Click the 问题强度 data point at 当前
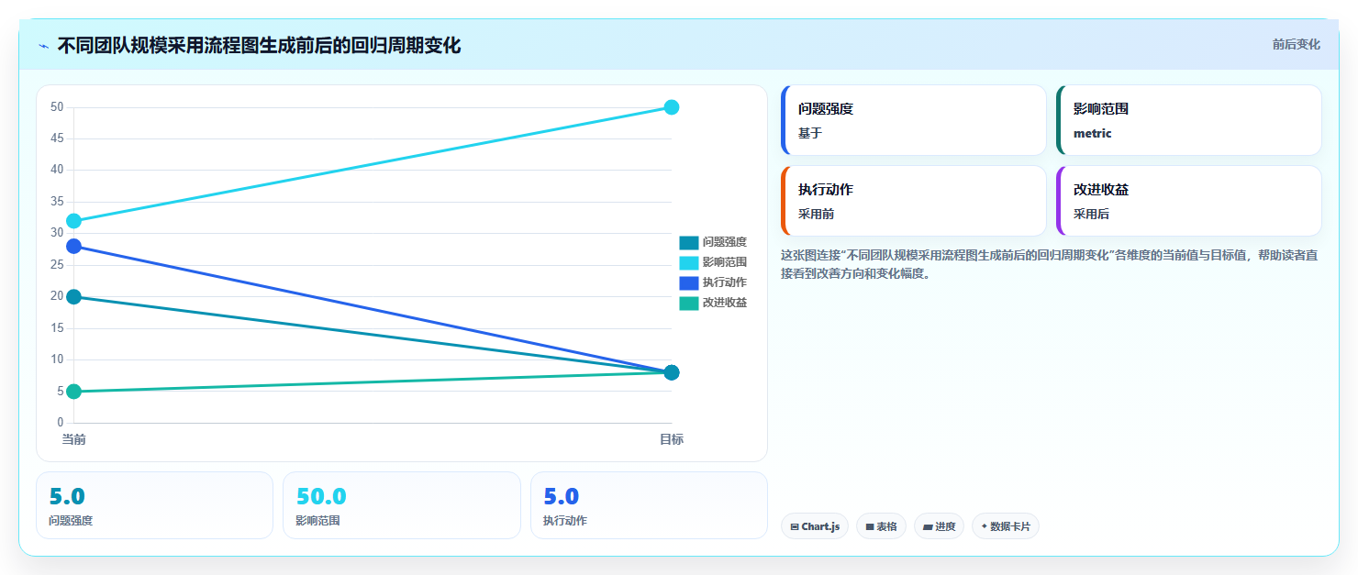Image resolution: width=1358 pixels, height=575 pixels. point(73,296)
